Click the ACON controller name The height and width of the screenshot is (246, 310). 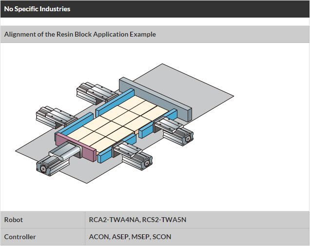tap(99, 237)
